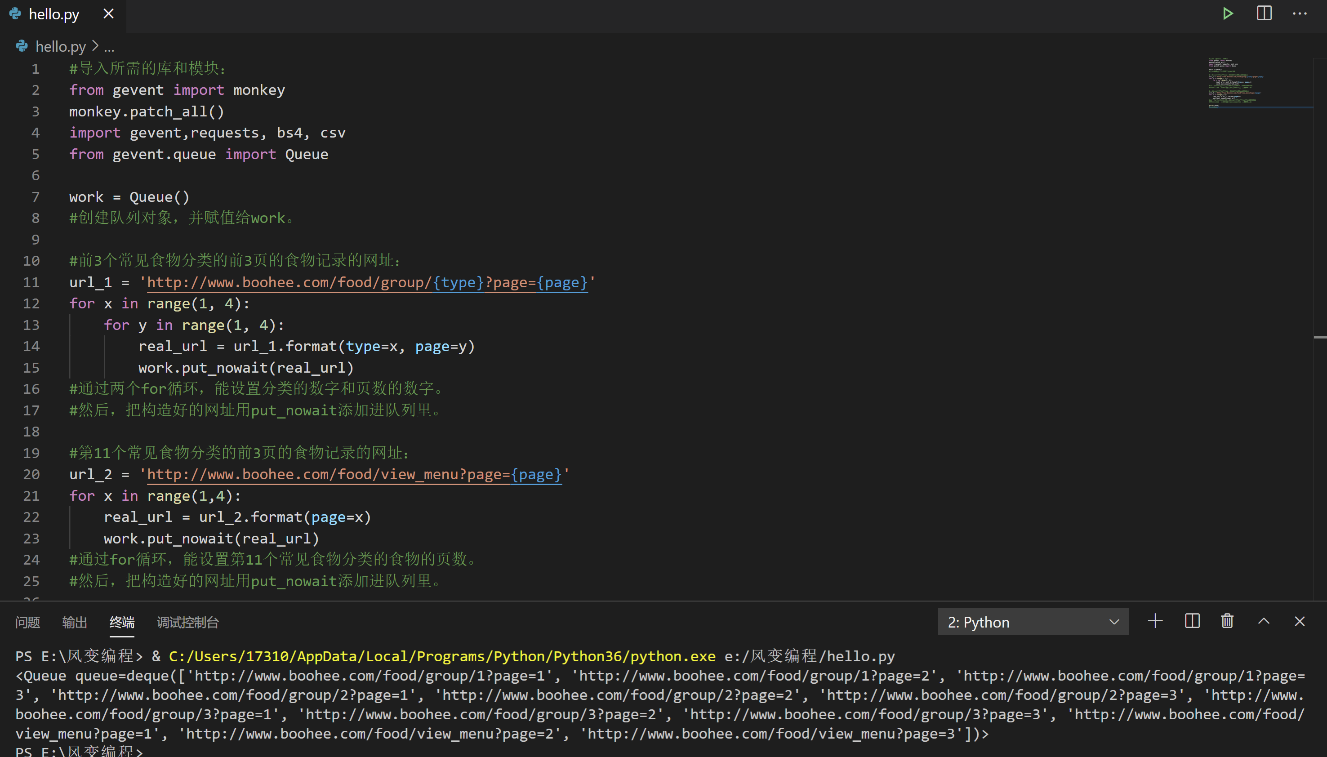Click 'real_url = url_2.format(page=x)' line
The width and height of the screenshot is (1327, 757).
[237, 517]
